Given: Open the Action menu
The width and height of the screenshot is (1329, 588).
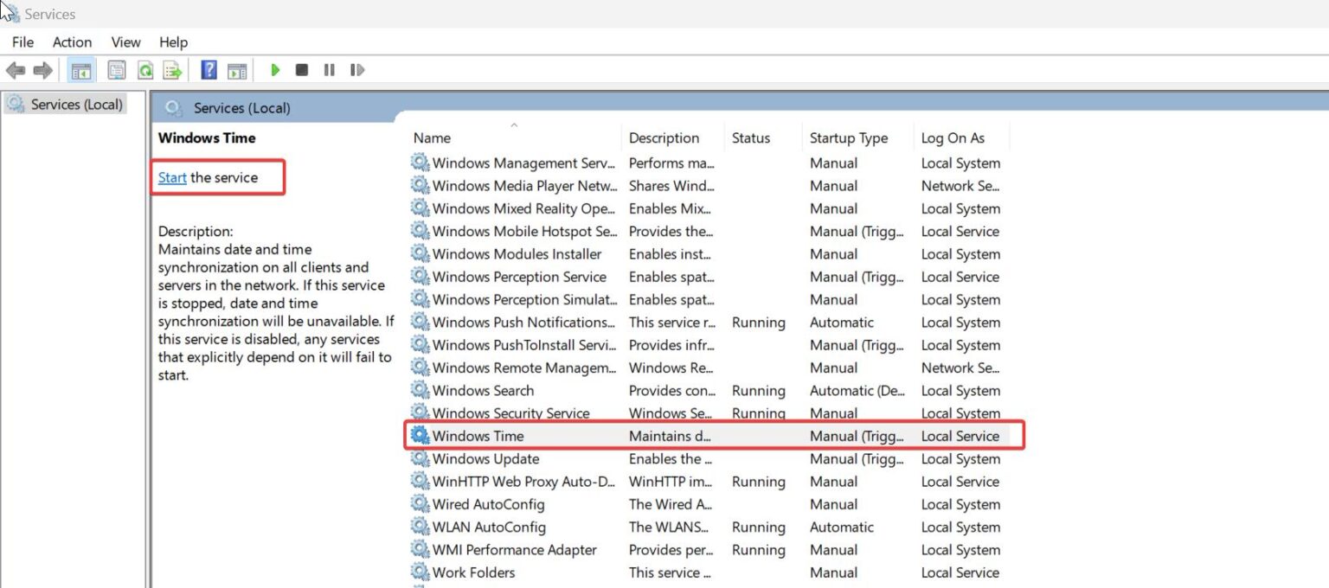Looking at the screenshot, I should pos(72,42).
